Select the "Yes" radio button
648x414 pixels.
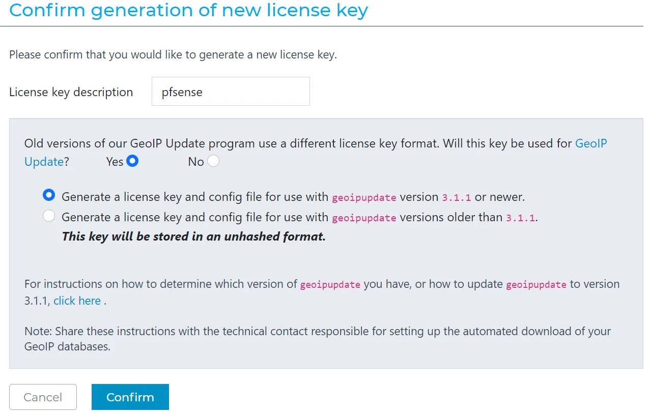[x=132, y=161]
